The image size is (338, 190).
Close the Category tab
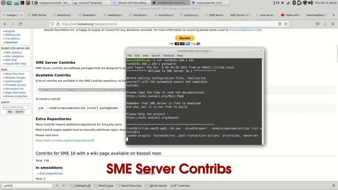(21, 15)
